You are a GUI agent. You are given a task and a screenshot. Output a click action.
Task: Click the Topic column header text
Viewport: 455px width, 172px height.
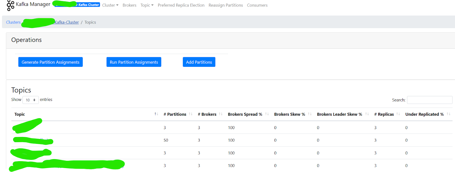point(20,114)
